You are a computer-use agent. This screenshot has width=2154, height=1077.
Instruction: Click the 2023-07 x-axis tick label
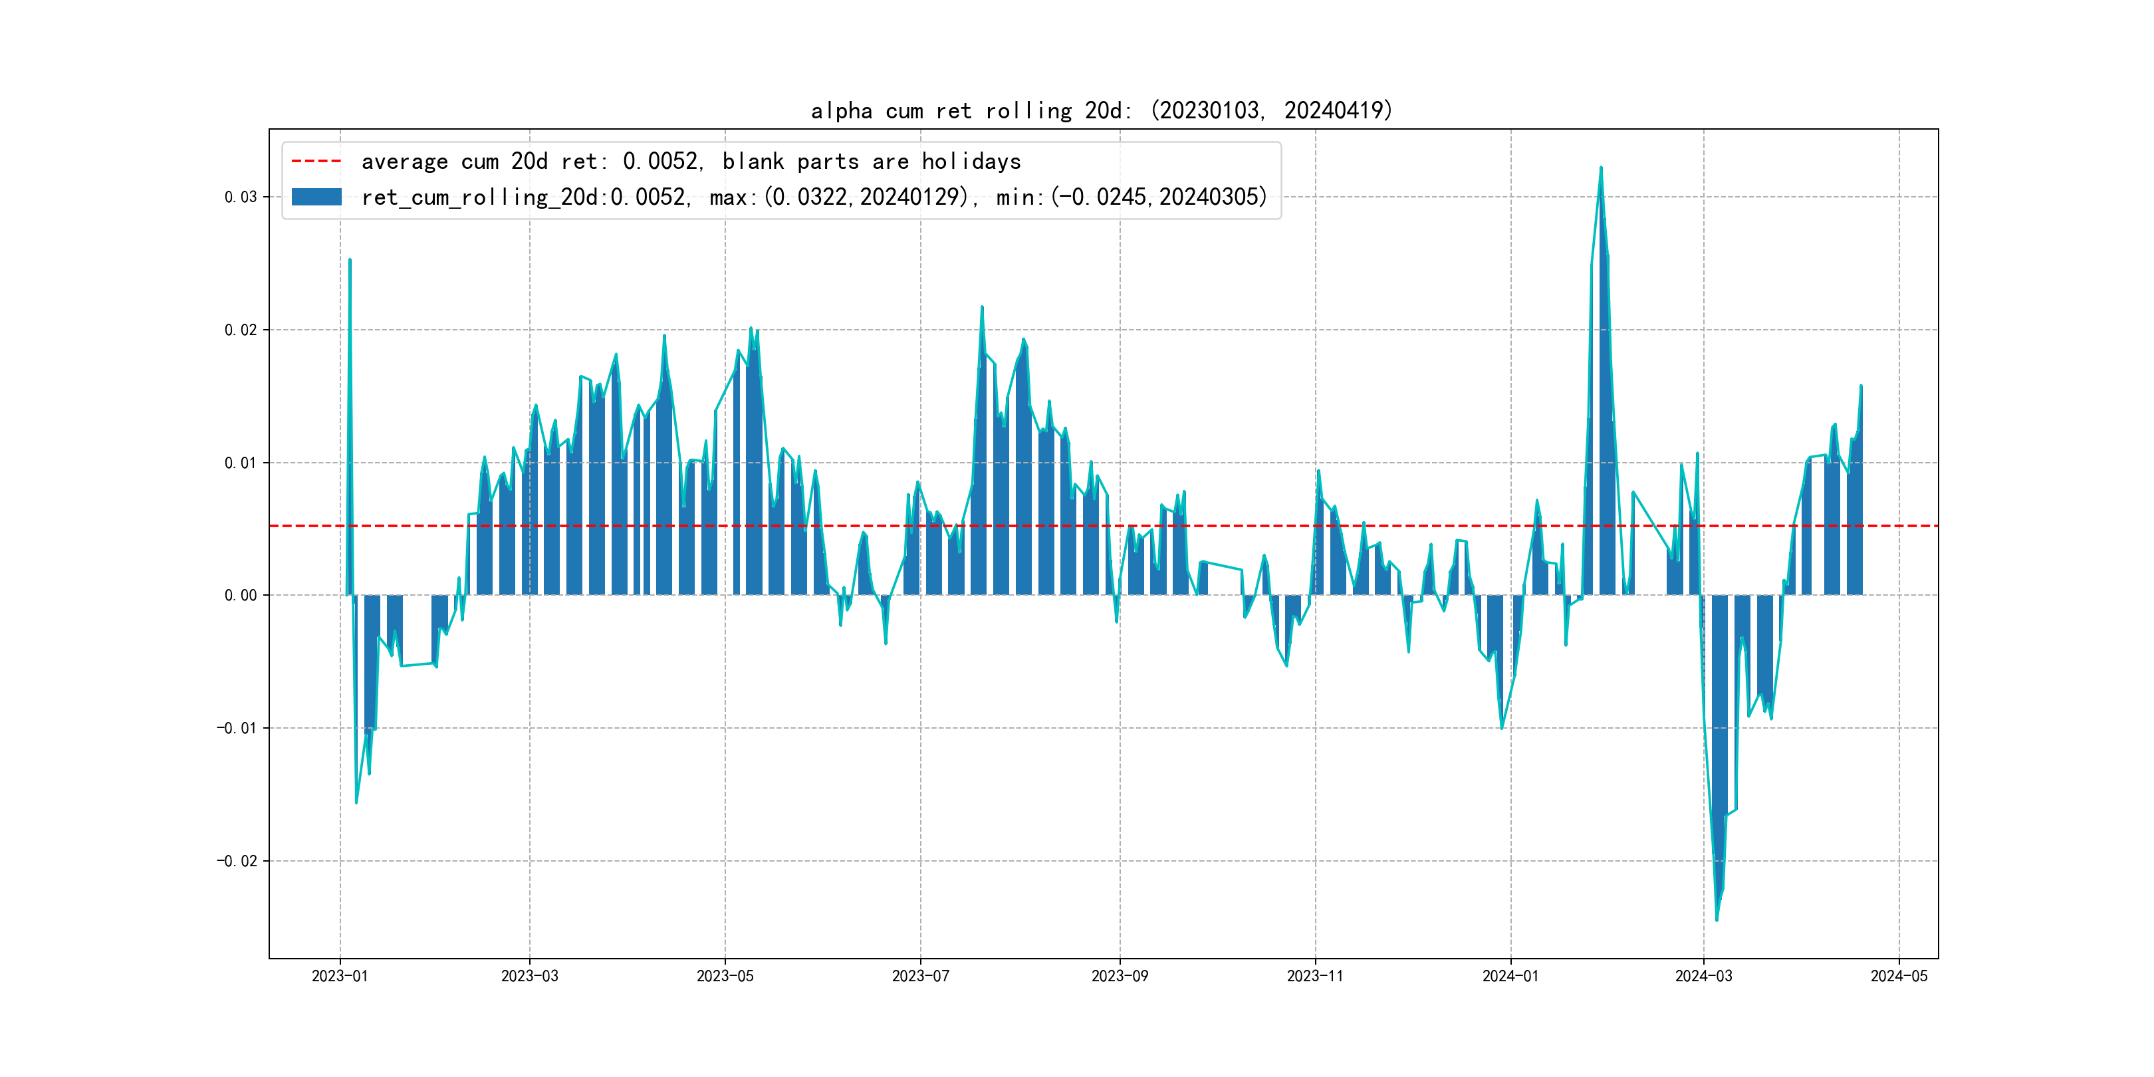(x=920, y=976)
